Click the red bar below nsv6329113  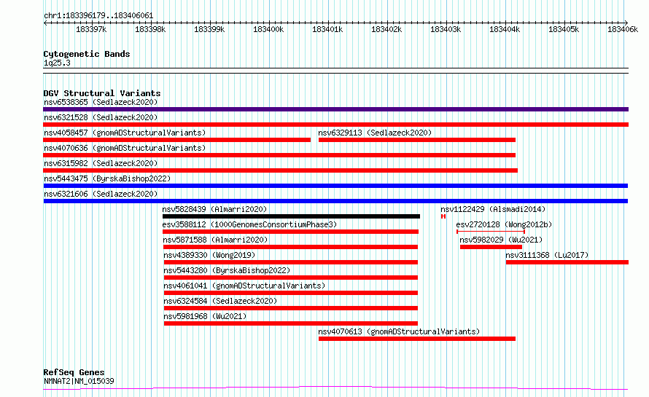click(x=417, y=140)
